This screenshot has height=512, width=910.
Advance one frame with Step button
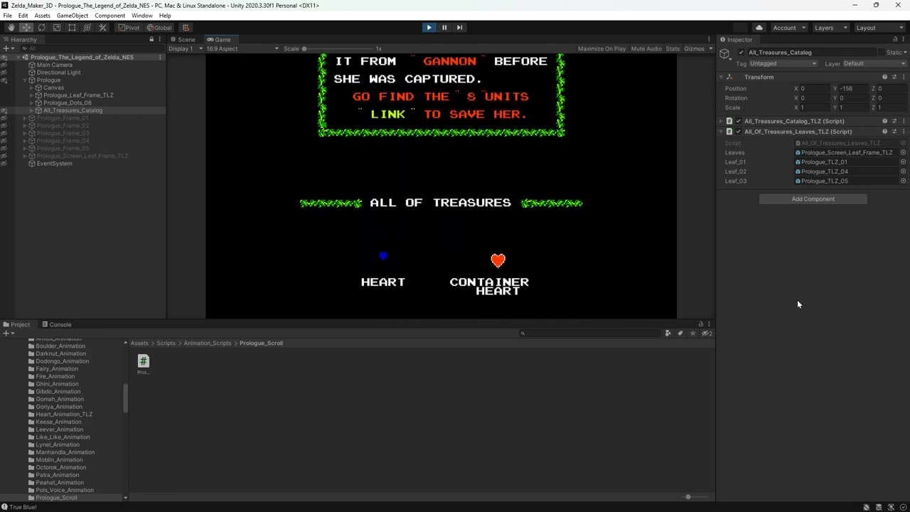tap(459, 28)
